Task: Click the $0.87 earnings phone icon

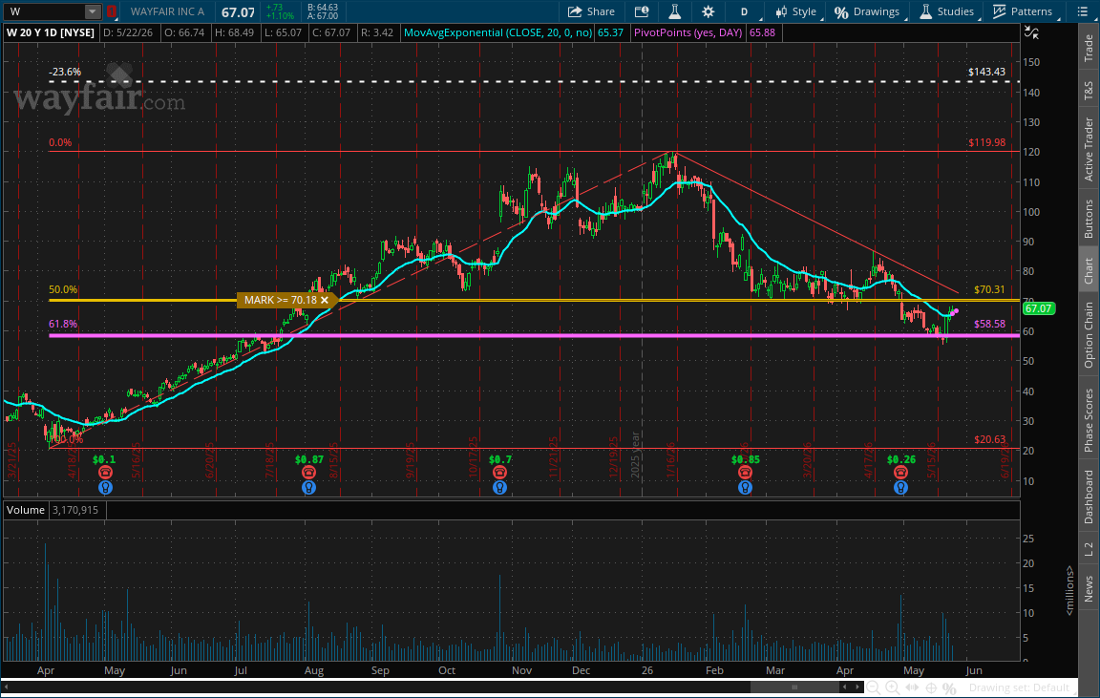Action: click(x=308, y=473)
